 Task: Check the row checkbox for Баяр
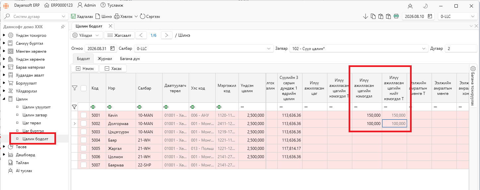pyautogui.click(x=84, y=140)
